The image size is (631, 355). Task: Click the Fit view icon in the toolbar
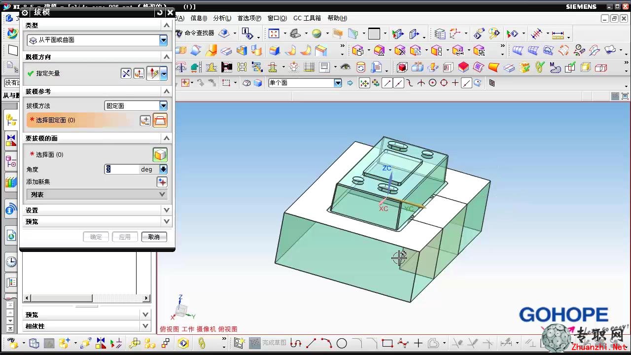pos(274,34)
